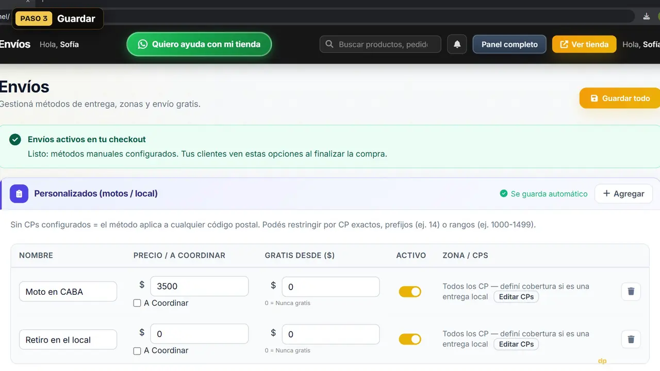This screenshot has width=660, height=371.
Task: Toggle A Coordinar for Moto en CABA
Action: click(x=137, y=303)
